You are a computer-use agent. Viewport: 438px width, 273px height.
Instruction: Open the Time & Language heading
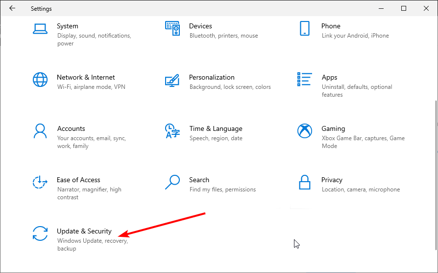pyautogui.click(x=216, y=129)
